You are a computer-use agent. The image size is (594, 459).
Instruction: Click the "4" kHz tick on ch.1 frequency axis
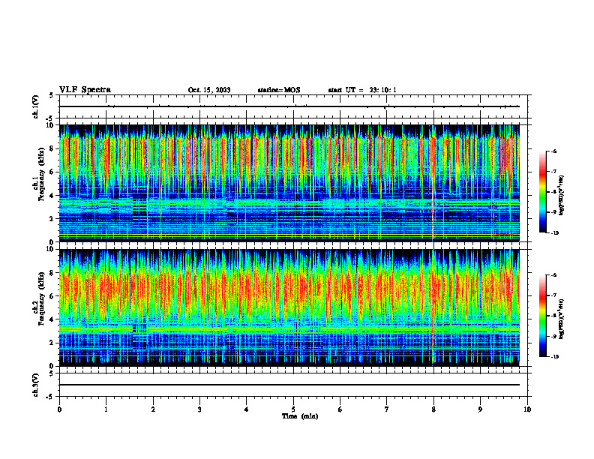click(x=52, y=196)
